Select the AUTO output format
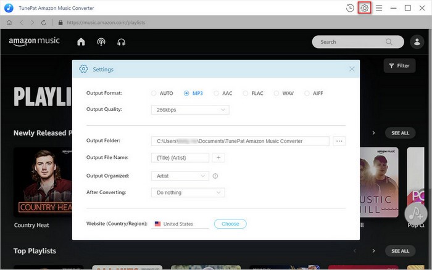 (154, 94)
